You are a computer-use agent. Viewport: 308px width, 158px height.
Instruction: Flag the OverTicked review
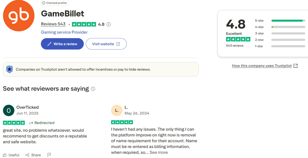49,155
